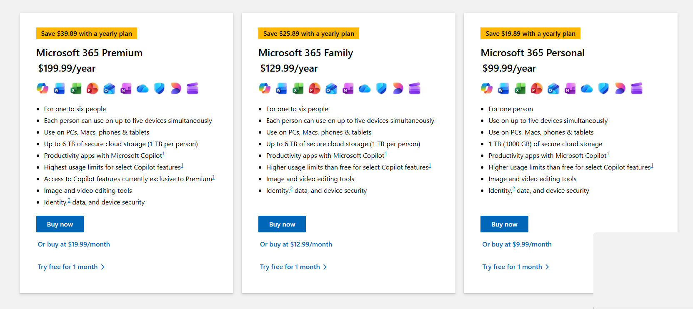
Task: Click the PowerPoint icon under Microsoft 365 Personal
Action: [x=537, y=88]
